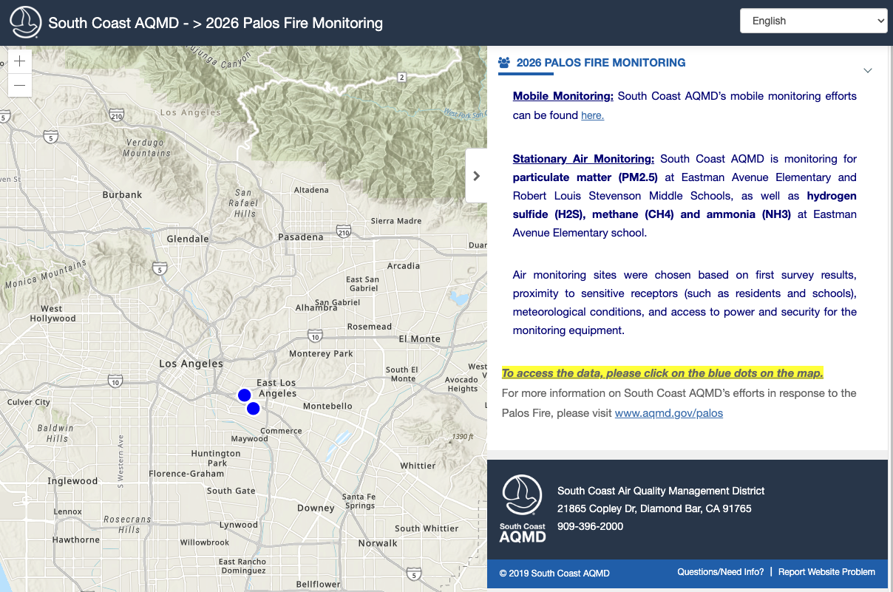The image size is (893, 592).
Task: Click the people icon beside section title
Action: click(504, 63)
